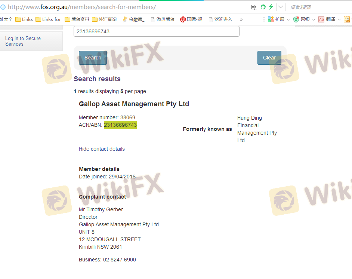Open the Links for bookmark folder
The height and width of the screenshot is (279, 352).
coord(48,19)
